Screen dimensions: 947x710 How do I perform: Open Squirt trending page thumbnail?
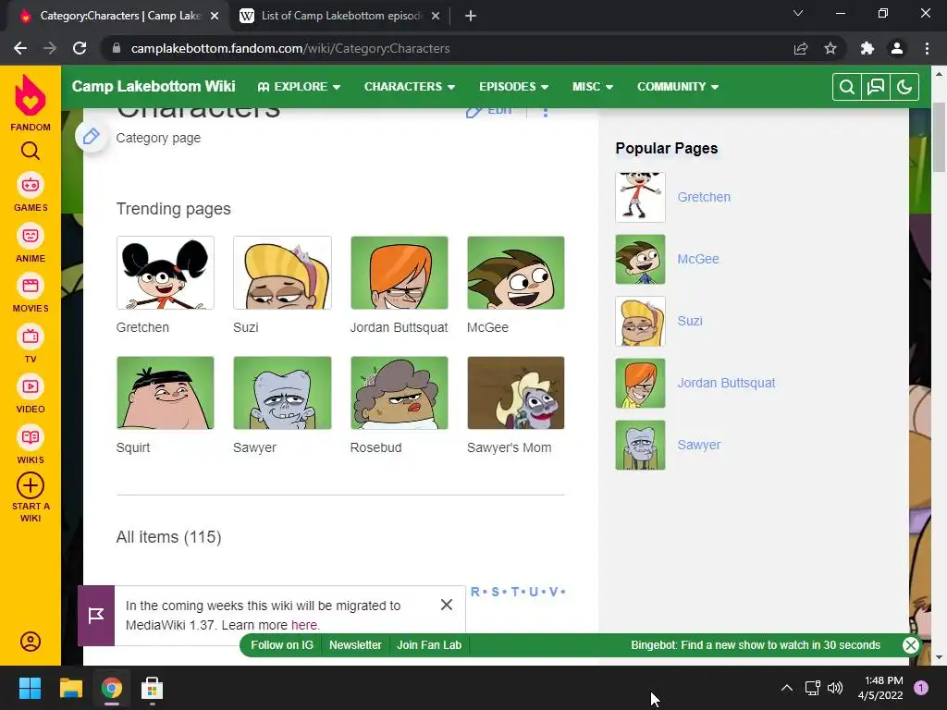pyautogui.click(x=165, y=393)
